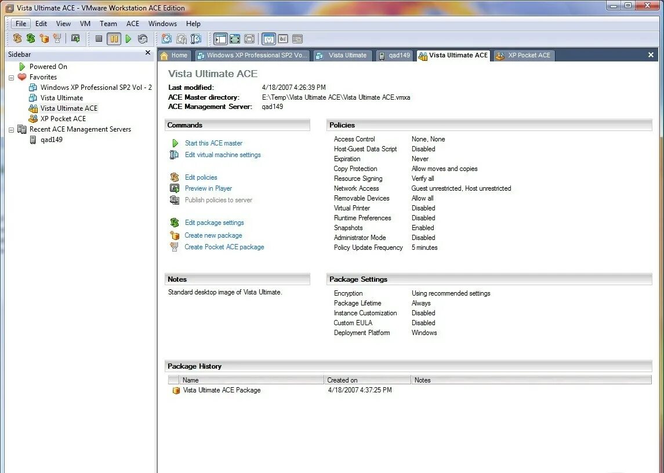The height and width of the screenshot is (473, 664).
Task: Click the Network Access policy value
Action: tap(461, 188)
